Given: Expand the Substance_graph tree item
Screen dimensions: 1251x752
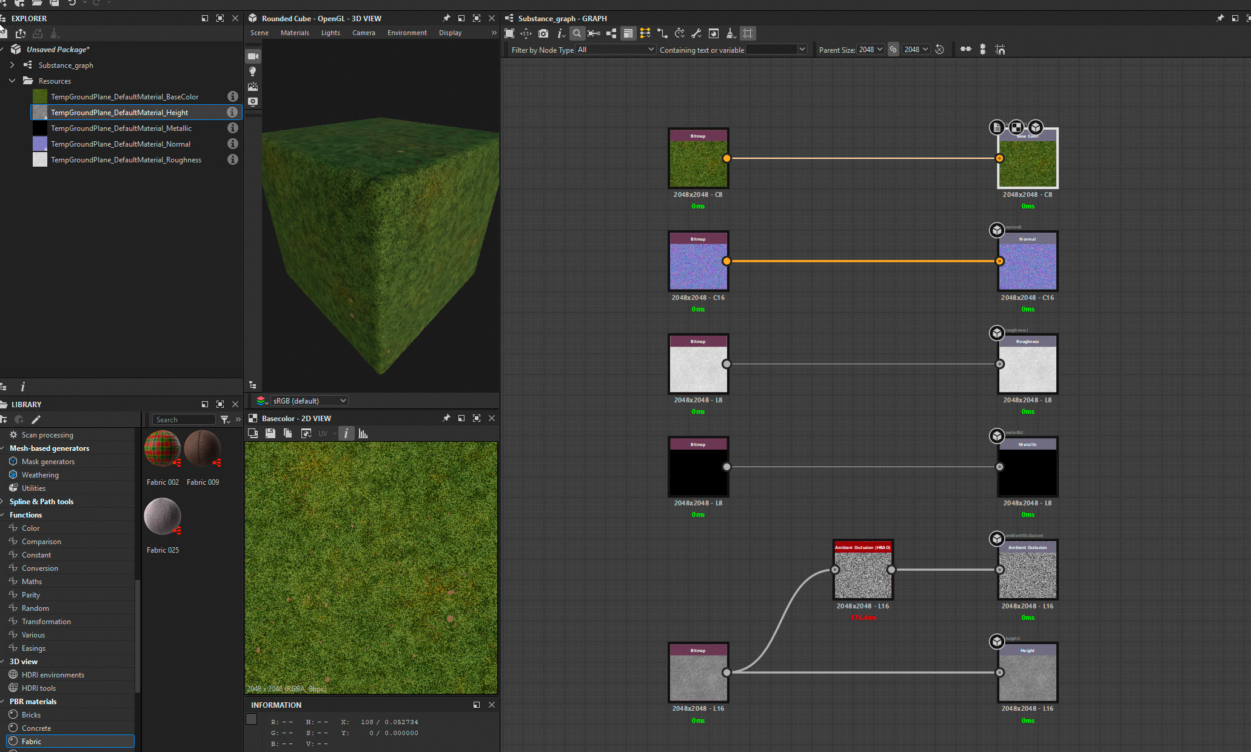Looking at the screenshot, I should point(12,65).
